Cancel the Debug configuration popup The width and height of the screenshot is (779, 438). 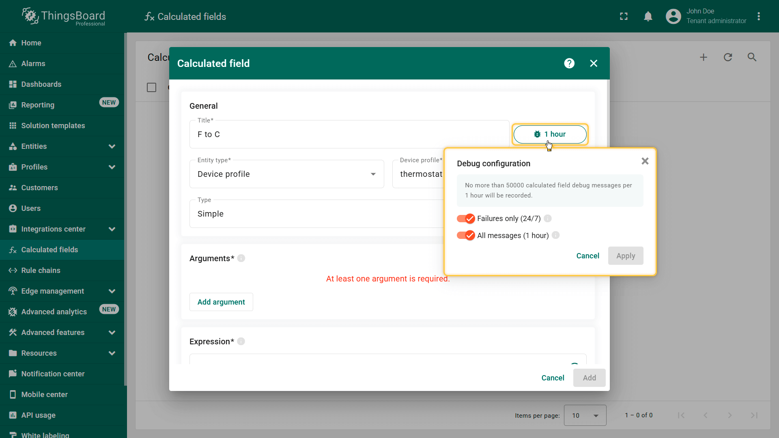point(587,256)
